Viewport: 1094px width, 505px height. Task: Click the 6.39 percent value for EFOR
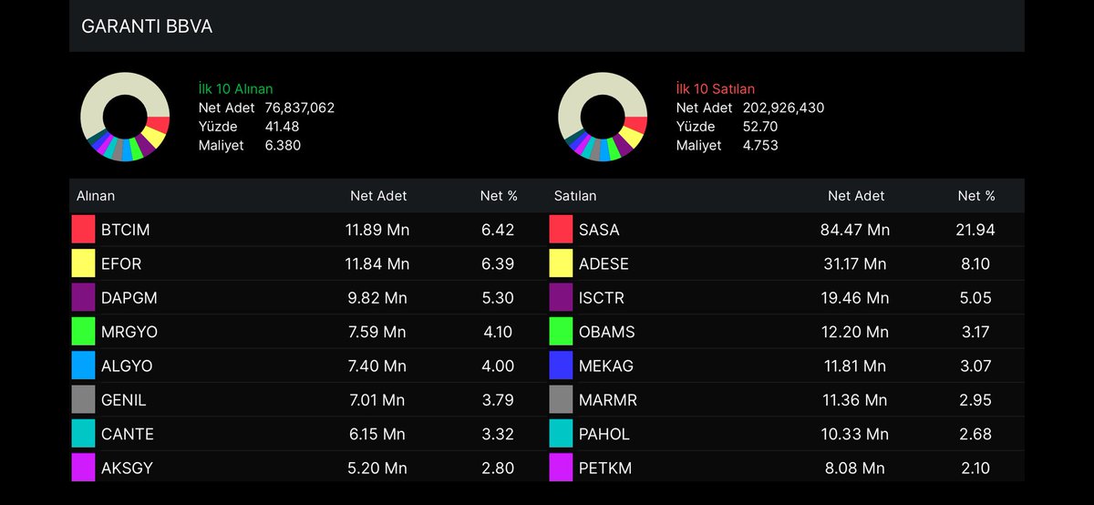[x=498, y=264]
